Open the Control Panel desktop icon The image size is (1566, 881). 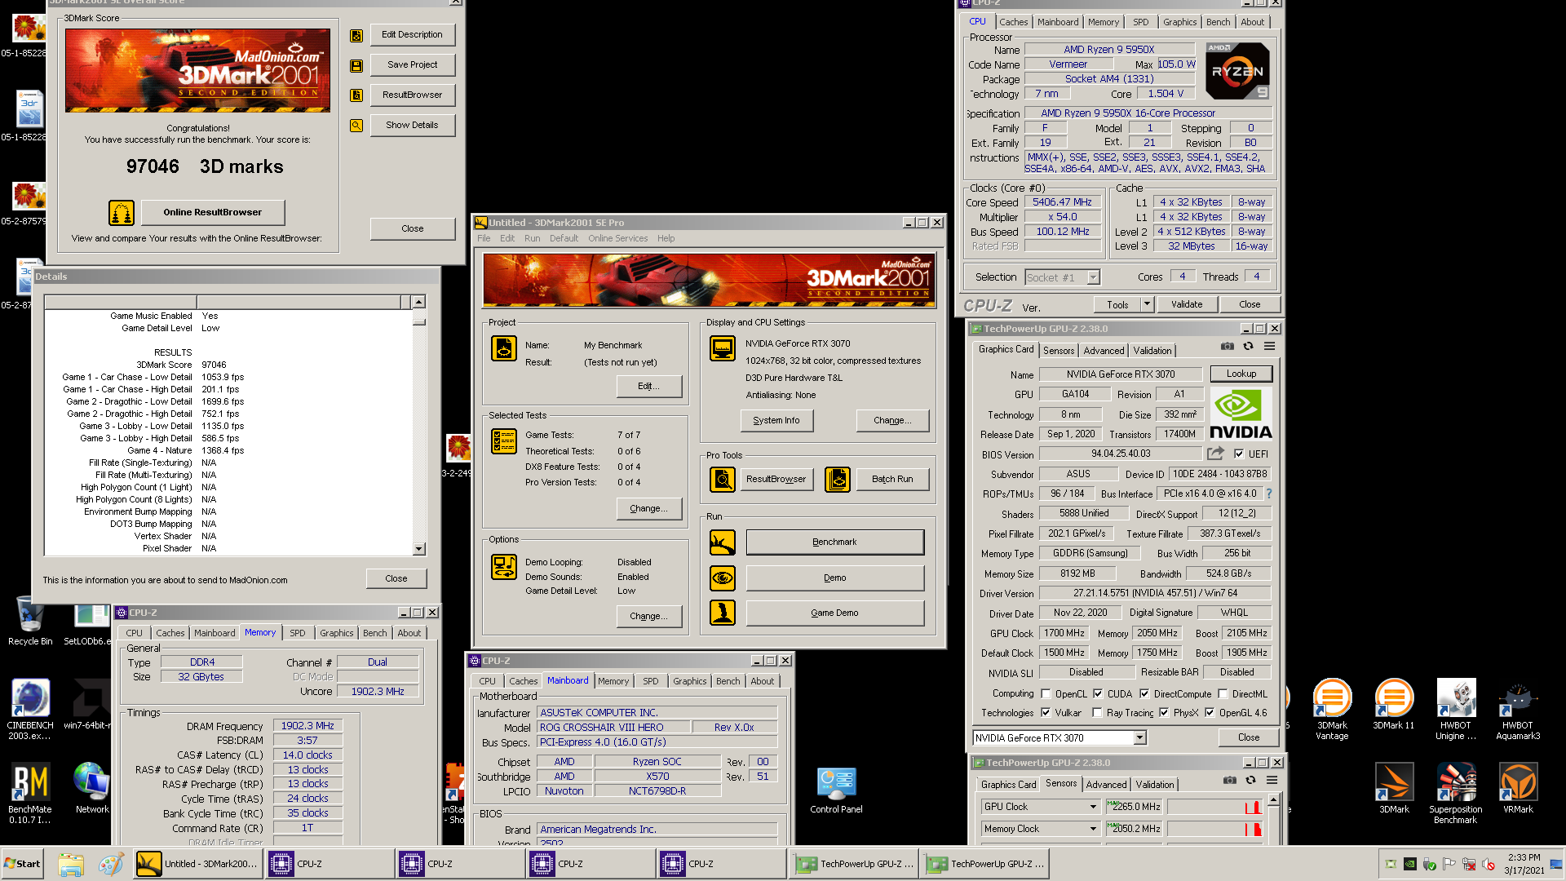tap(836, 790)
